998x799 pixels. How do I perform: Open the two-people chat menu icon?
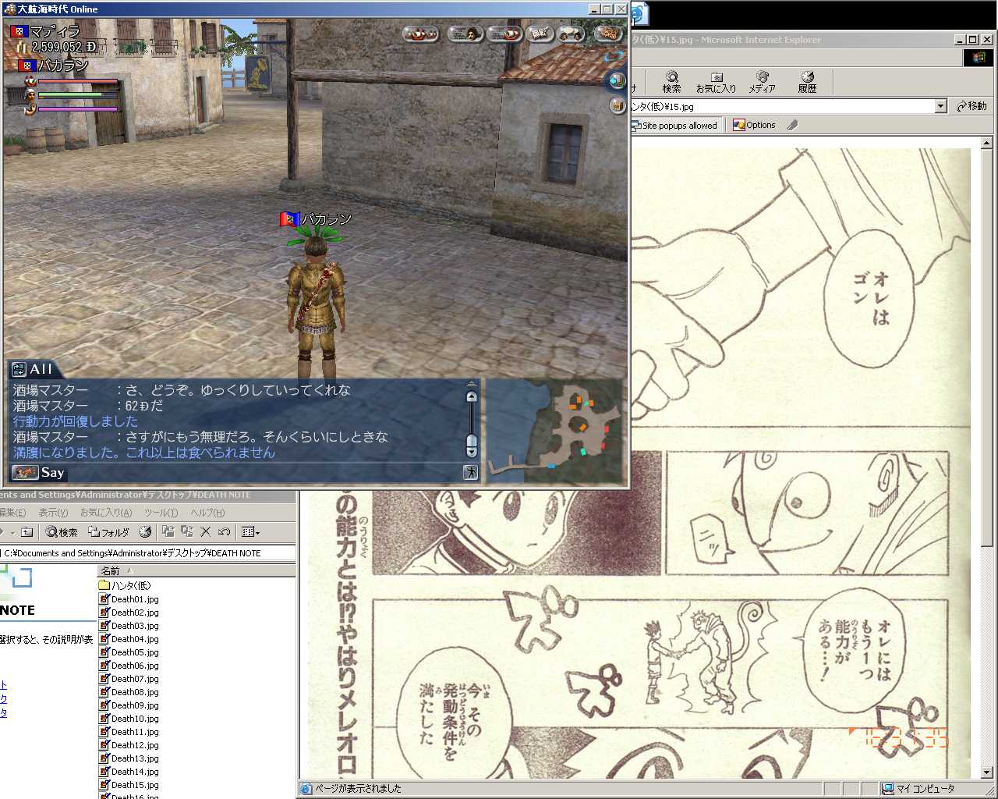tap(572, 34)
